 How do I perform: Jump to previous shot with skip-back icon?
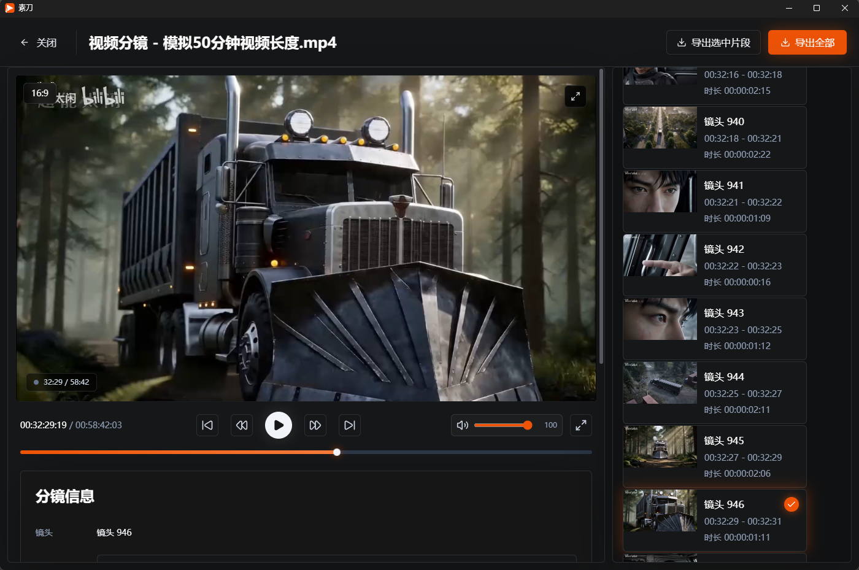207,425
